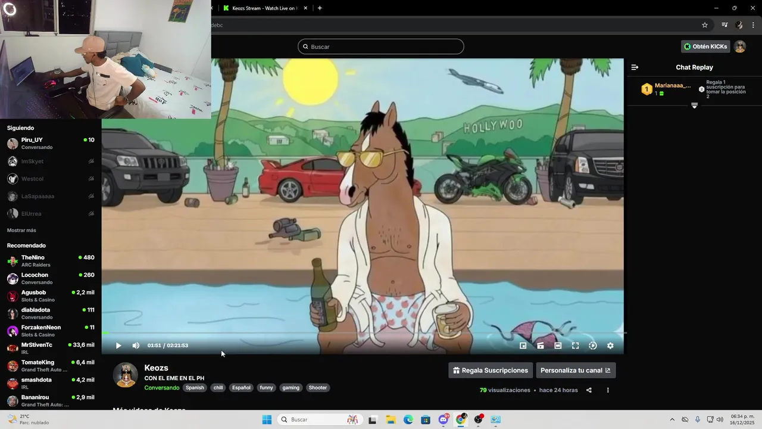Open the more options menu beside share
The height and width of the screenshot is (429, 762).
(x=608, y=390)
